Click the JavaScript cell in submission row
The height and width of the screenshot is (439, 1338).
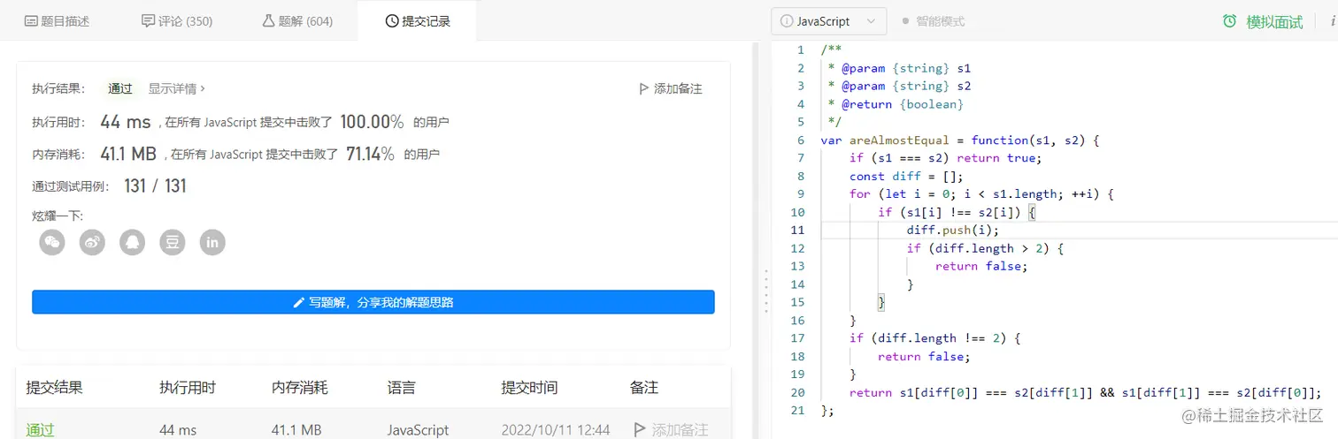[x=418, y=430]
